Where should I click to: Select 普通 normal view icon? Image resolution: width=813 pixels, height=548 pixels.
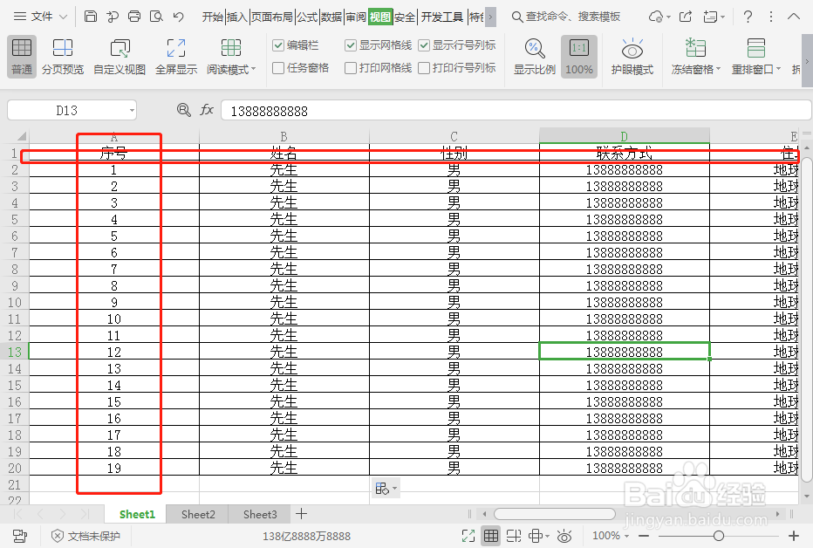22,57
